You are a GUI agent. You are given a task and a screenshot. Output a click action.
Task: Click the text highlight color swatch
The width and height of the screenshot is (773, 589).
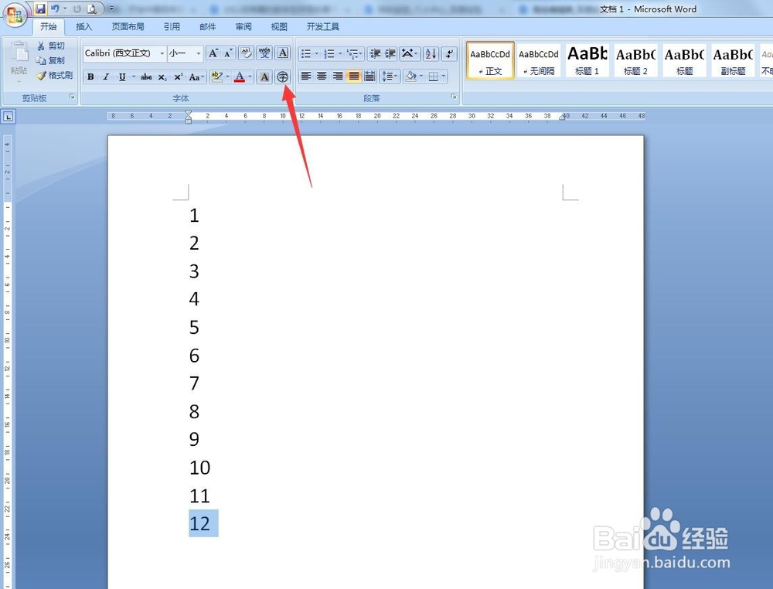point(218,77)
